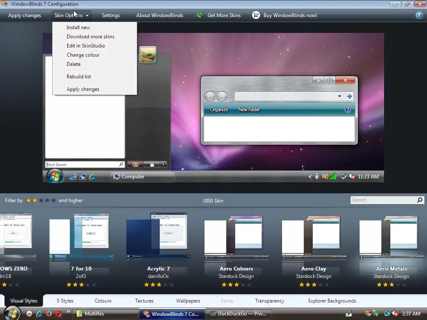Click the shopping cart Buy WindowBlinds icon
Viewport: 427px width, 320px height.
point(256,15)
